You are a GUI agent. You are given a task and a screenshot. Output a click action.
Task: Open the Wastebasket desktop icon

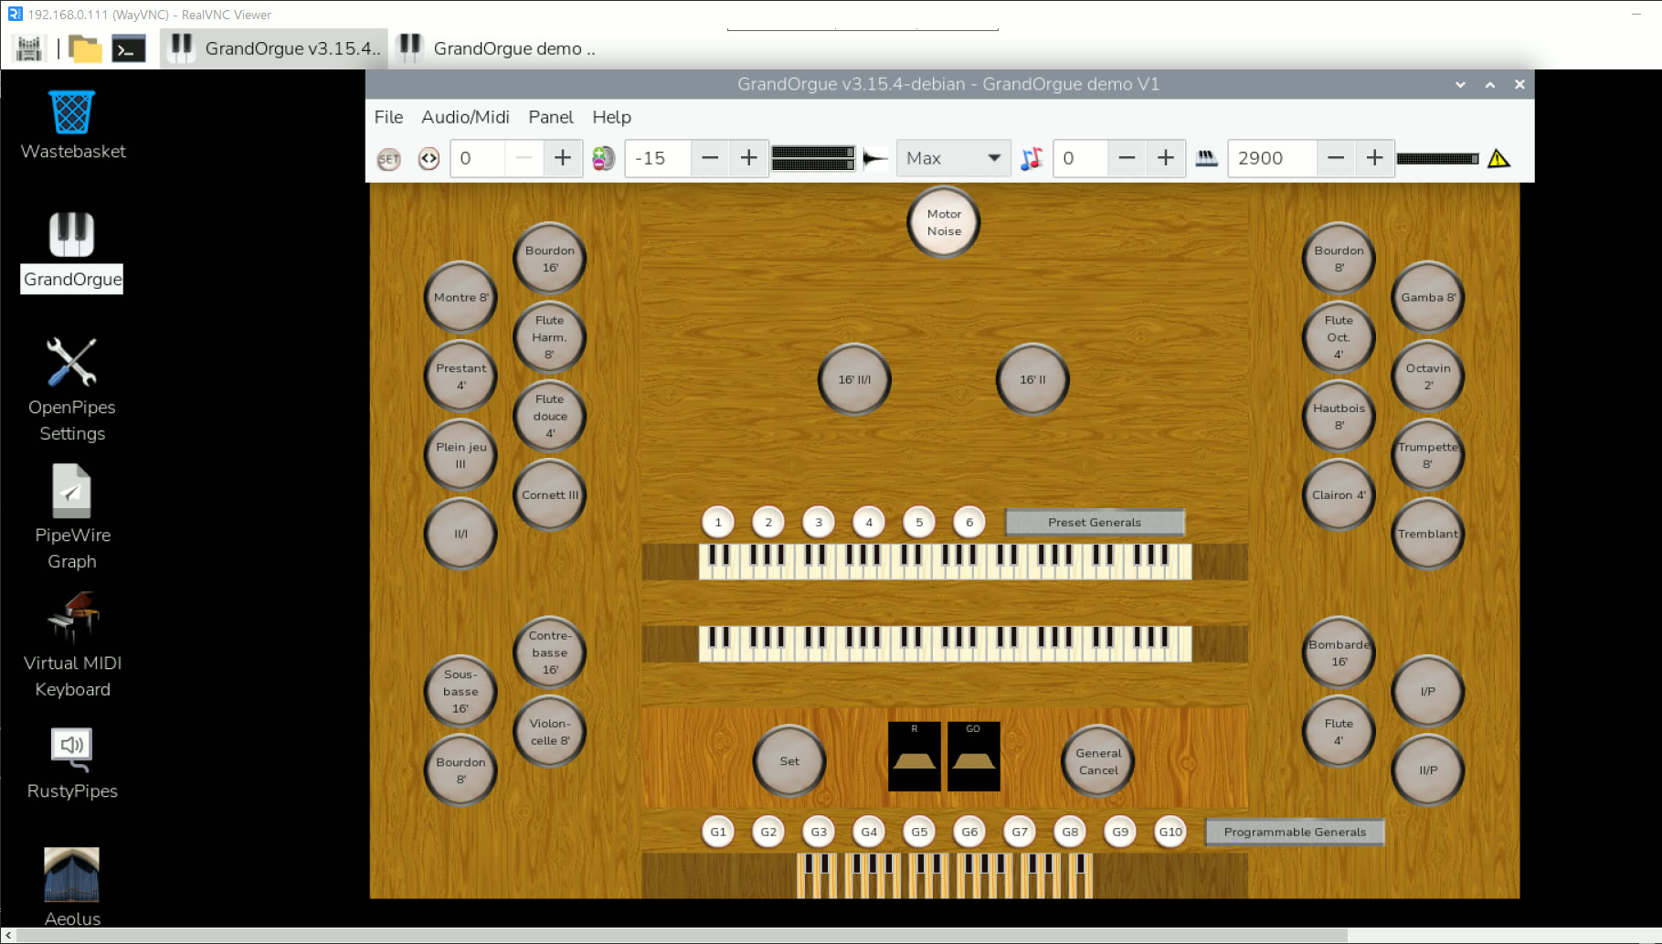pos(72,125)
